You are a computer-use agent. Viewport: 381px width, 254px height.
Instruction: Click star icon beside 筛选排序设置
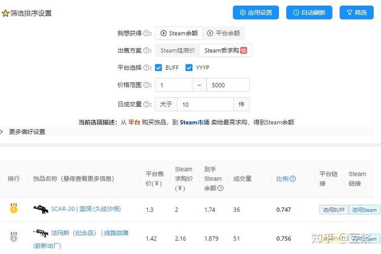click(x=6, y=13)
